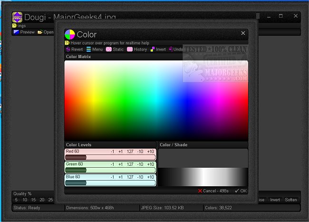Set Red level to 127
Screen dimensions: 309x222
130,151
